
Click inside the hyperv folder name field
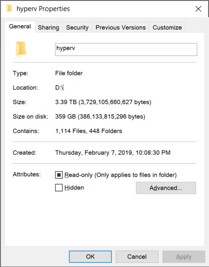[x=126, y=50]
